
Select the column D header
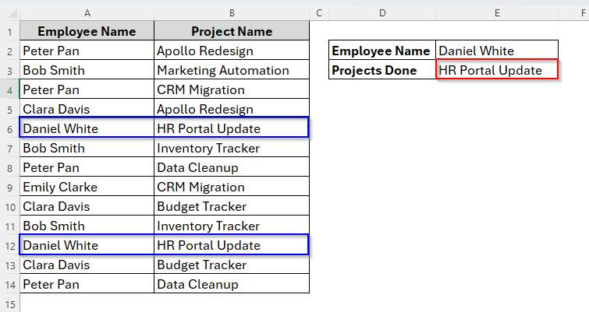coord(382,13)
